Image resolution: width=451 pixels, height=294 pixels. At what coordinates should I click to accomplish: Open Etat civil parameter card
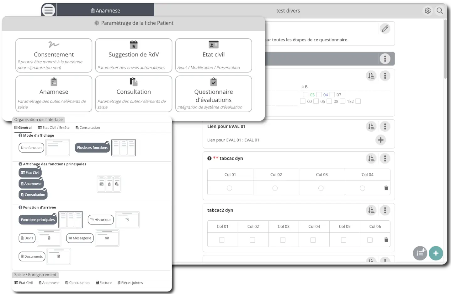[x=213, y=55]
